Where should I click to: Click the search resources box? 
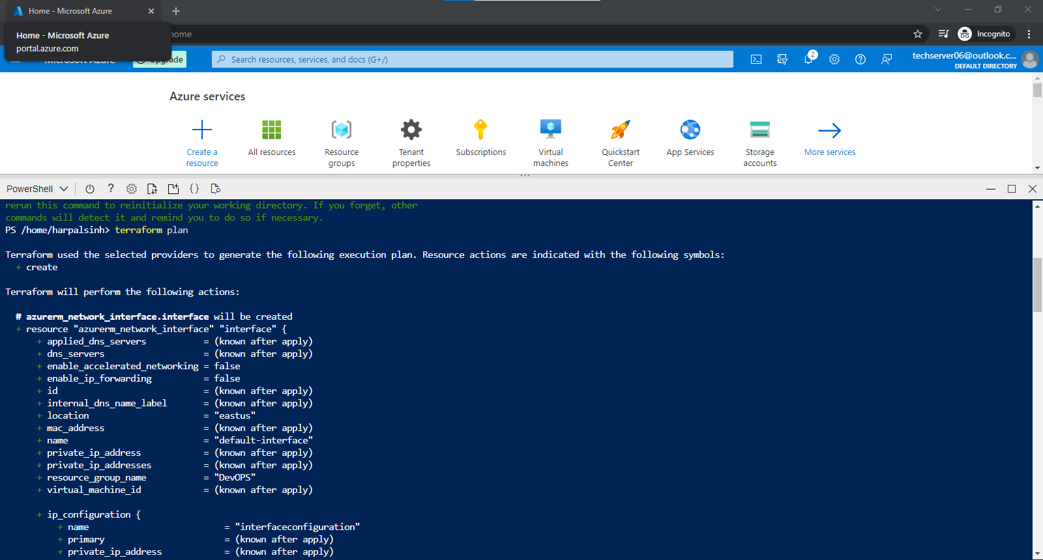(473, 59)
